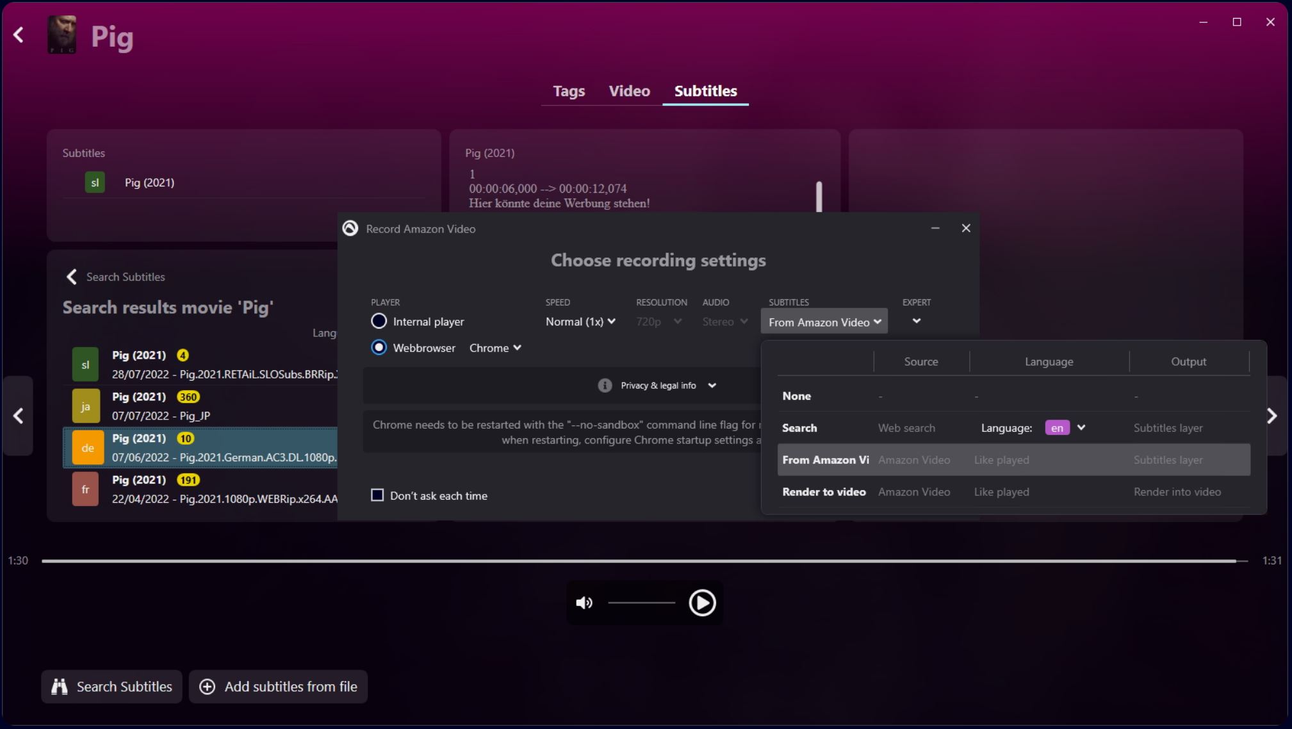Image resolution: width=1292 pixels, height=729 pixels.
Task: Click the '1:30' elapsed time label
Action: [18, 561]
